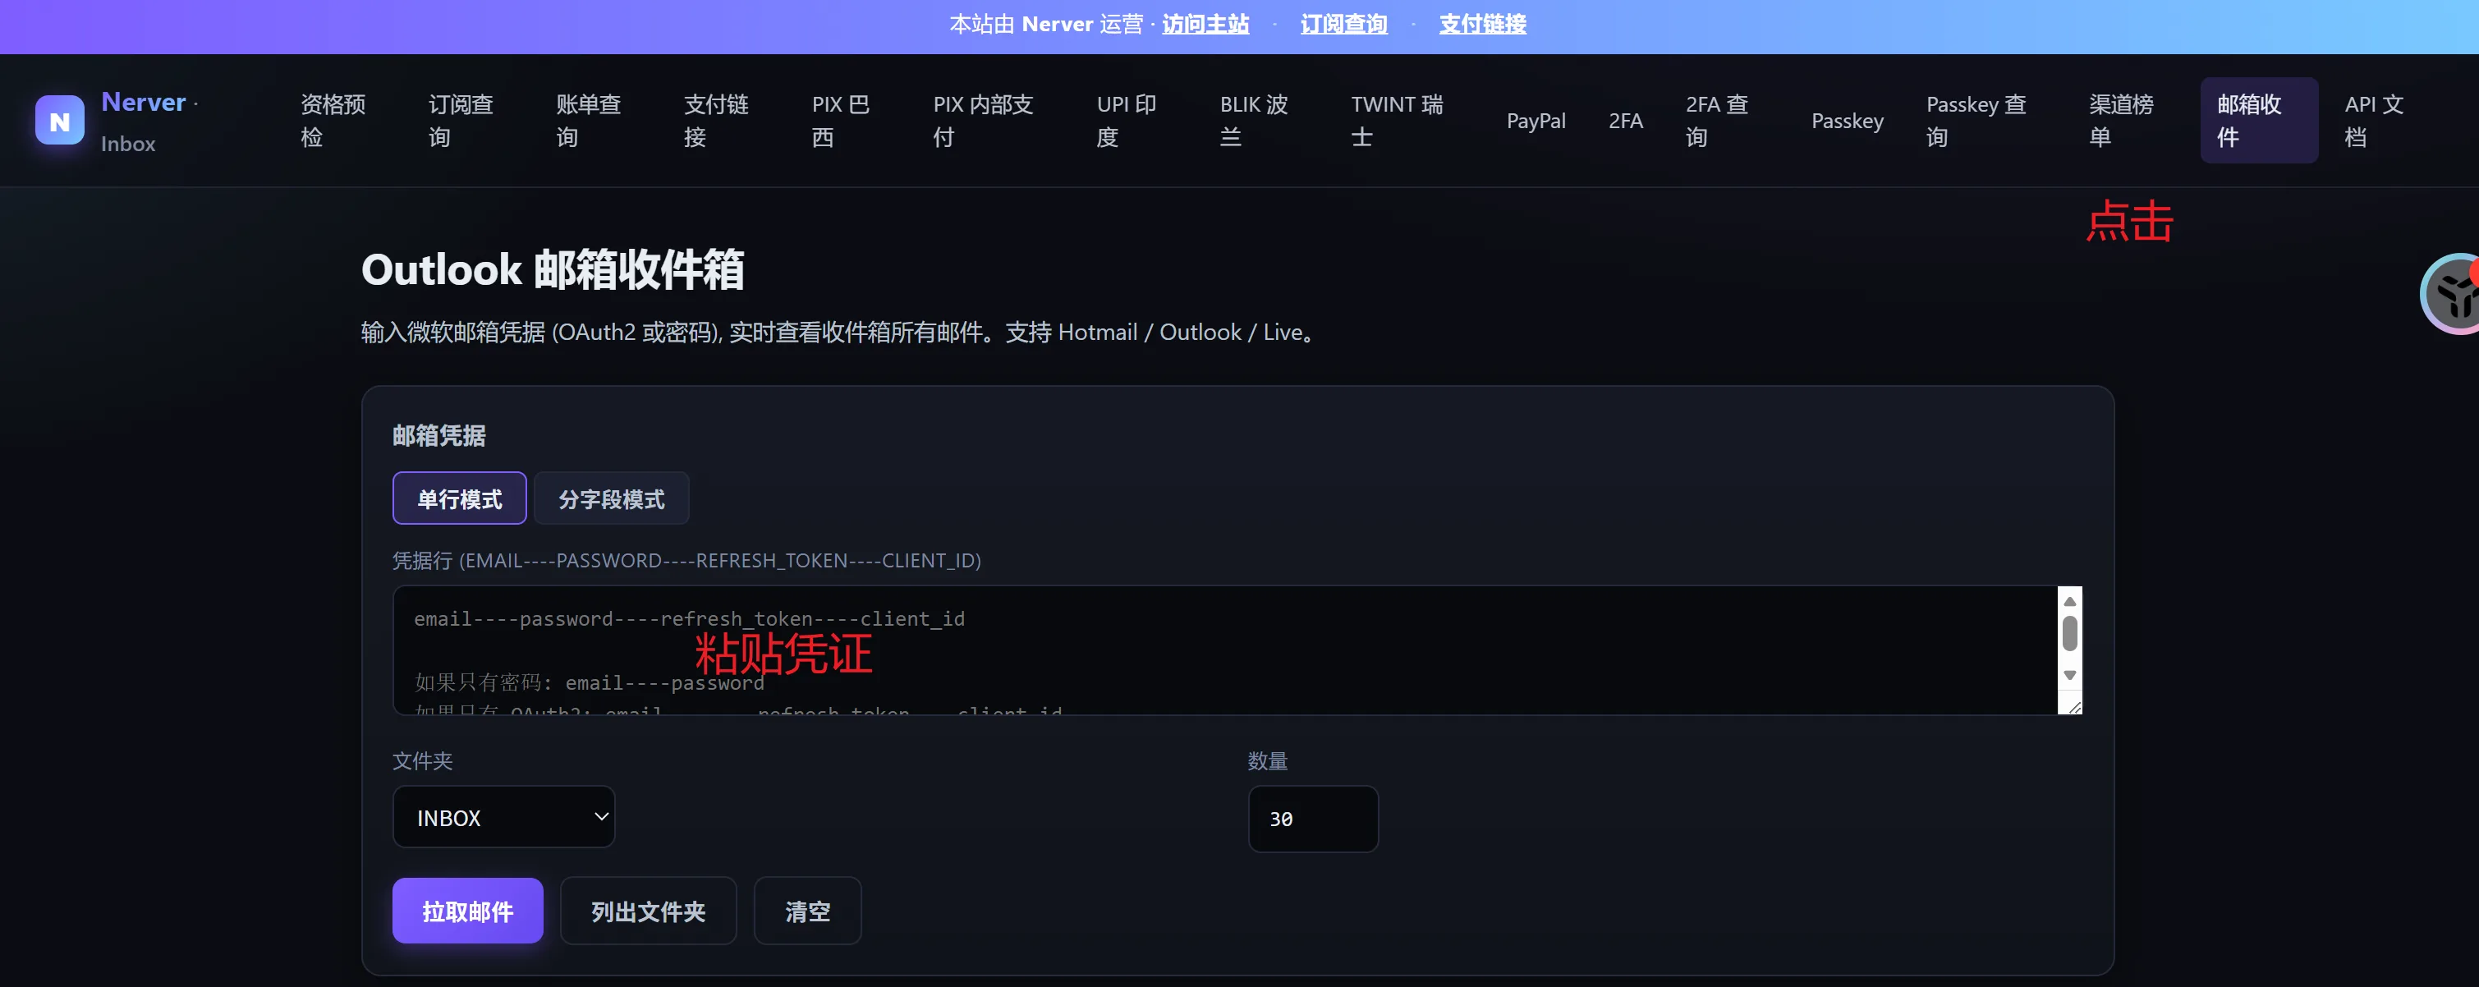Follow the 访问主站 link in top banner
This screenshot has width=2479, height=987.
pyautogui.click(x=1205, y=24)
